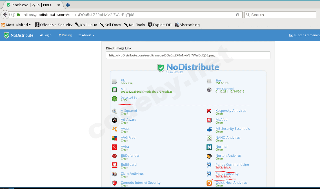The image size is (320, 189).
Task: Reload the page with refresh icon
Action: coord(237,15)
